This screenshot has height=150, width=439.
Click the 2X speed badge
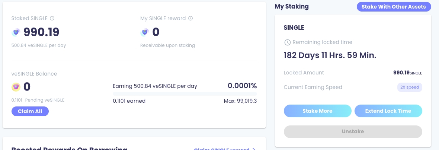(x=410, y=87)
